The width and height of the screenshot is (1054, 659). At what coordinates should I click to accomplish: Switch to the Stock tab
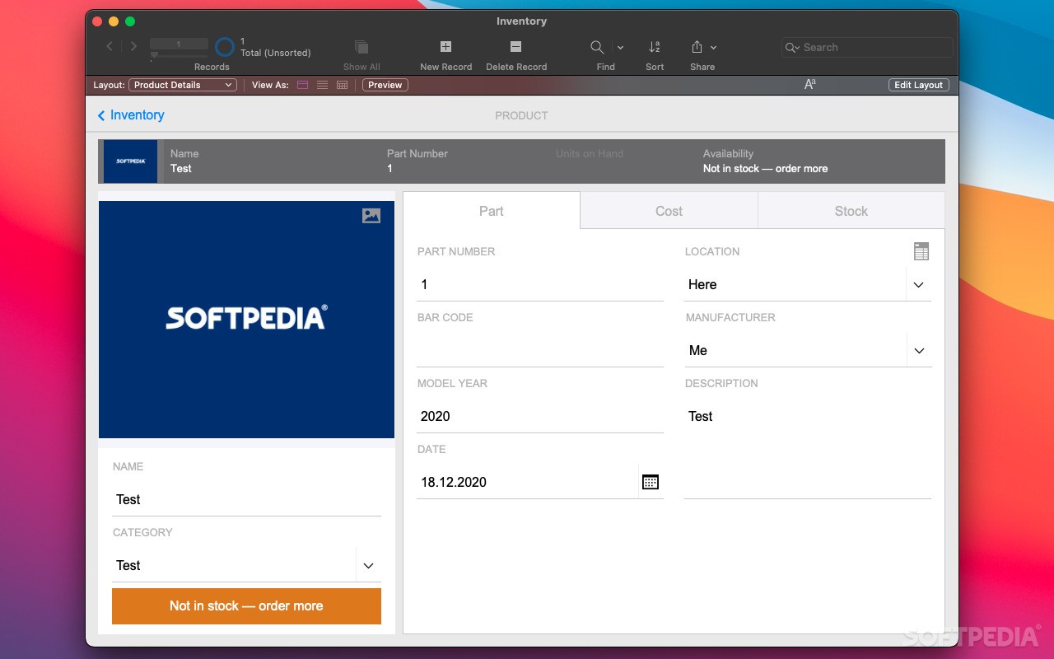coord(851,211)
